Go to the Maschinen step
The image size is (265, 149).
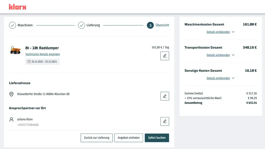point(25,25)
